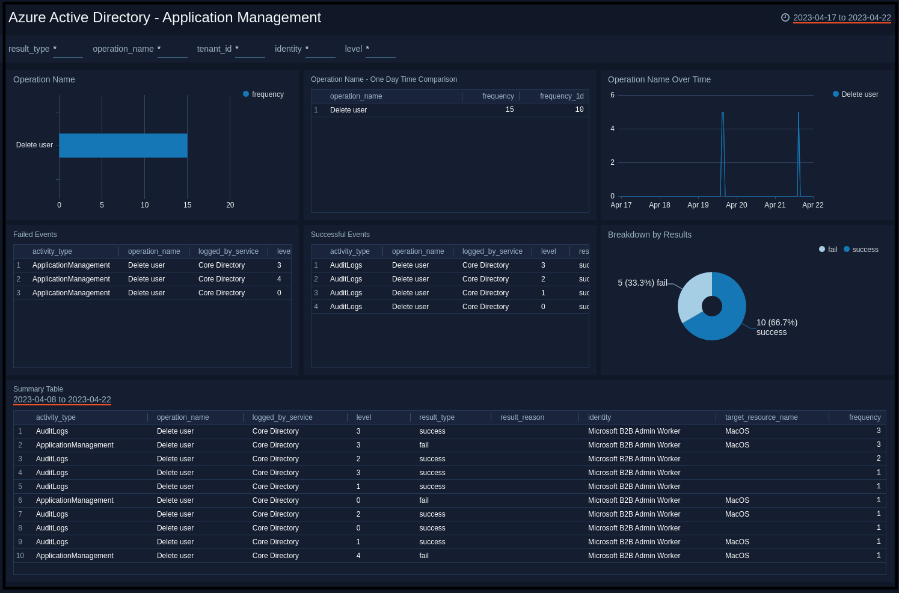Edit the level filter field
The height and width of the screenshot is (593, 899).
click(381, 49)
